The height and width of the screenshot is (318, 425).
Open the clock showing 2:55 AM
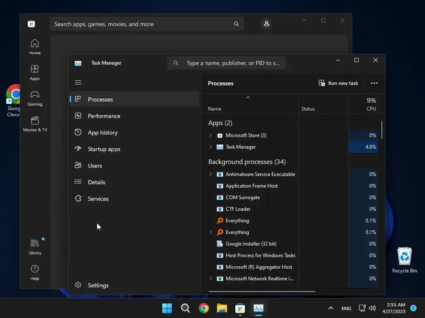click(x=394, y=308)
